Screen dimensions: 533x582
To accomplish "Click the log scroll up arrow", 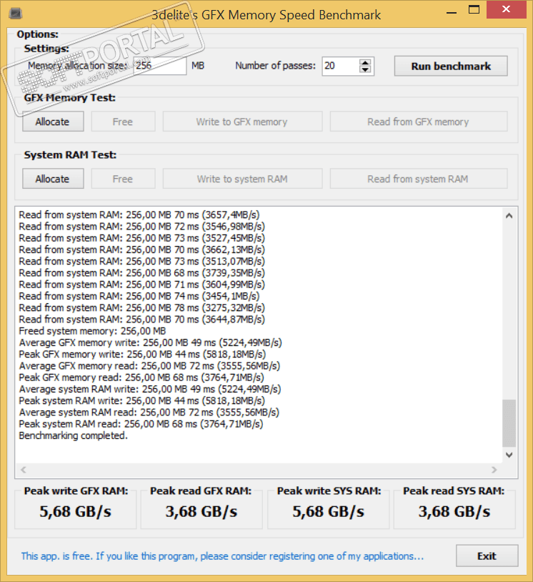I will coord(509,216).
